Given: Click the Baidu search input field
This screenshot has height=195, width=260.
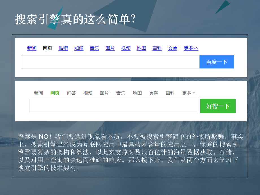Looking at the screenshot, I should click(x=110, y=62).
